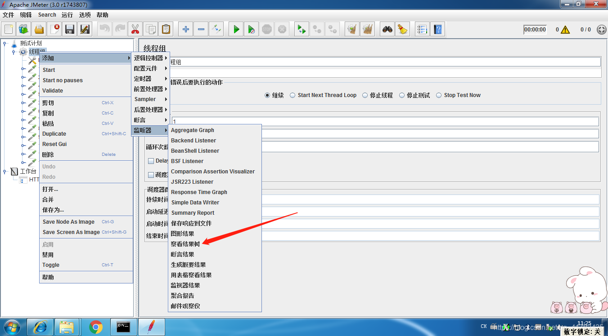Choose Duplicate from context menu
This screenshot has height=336, width=608.
pyautogui.click(x=86, y=134)
